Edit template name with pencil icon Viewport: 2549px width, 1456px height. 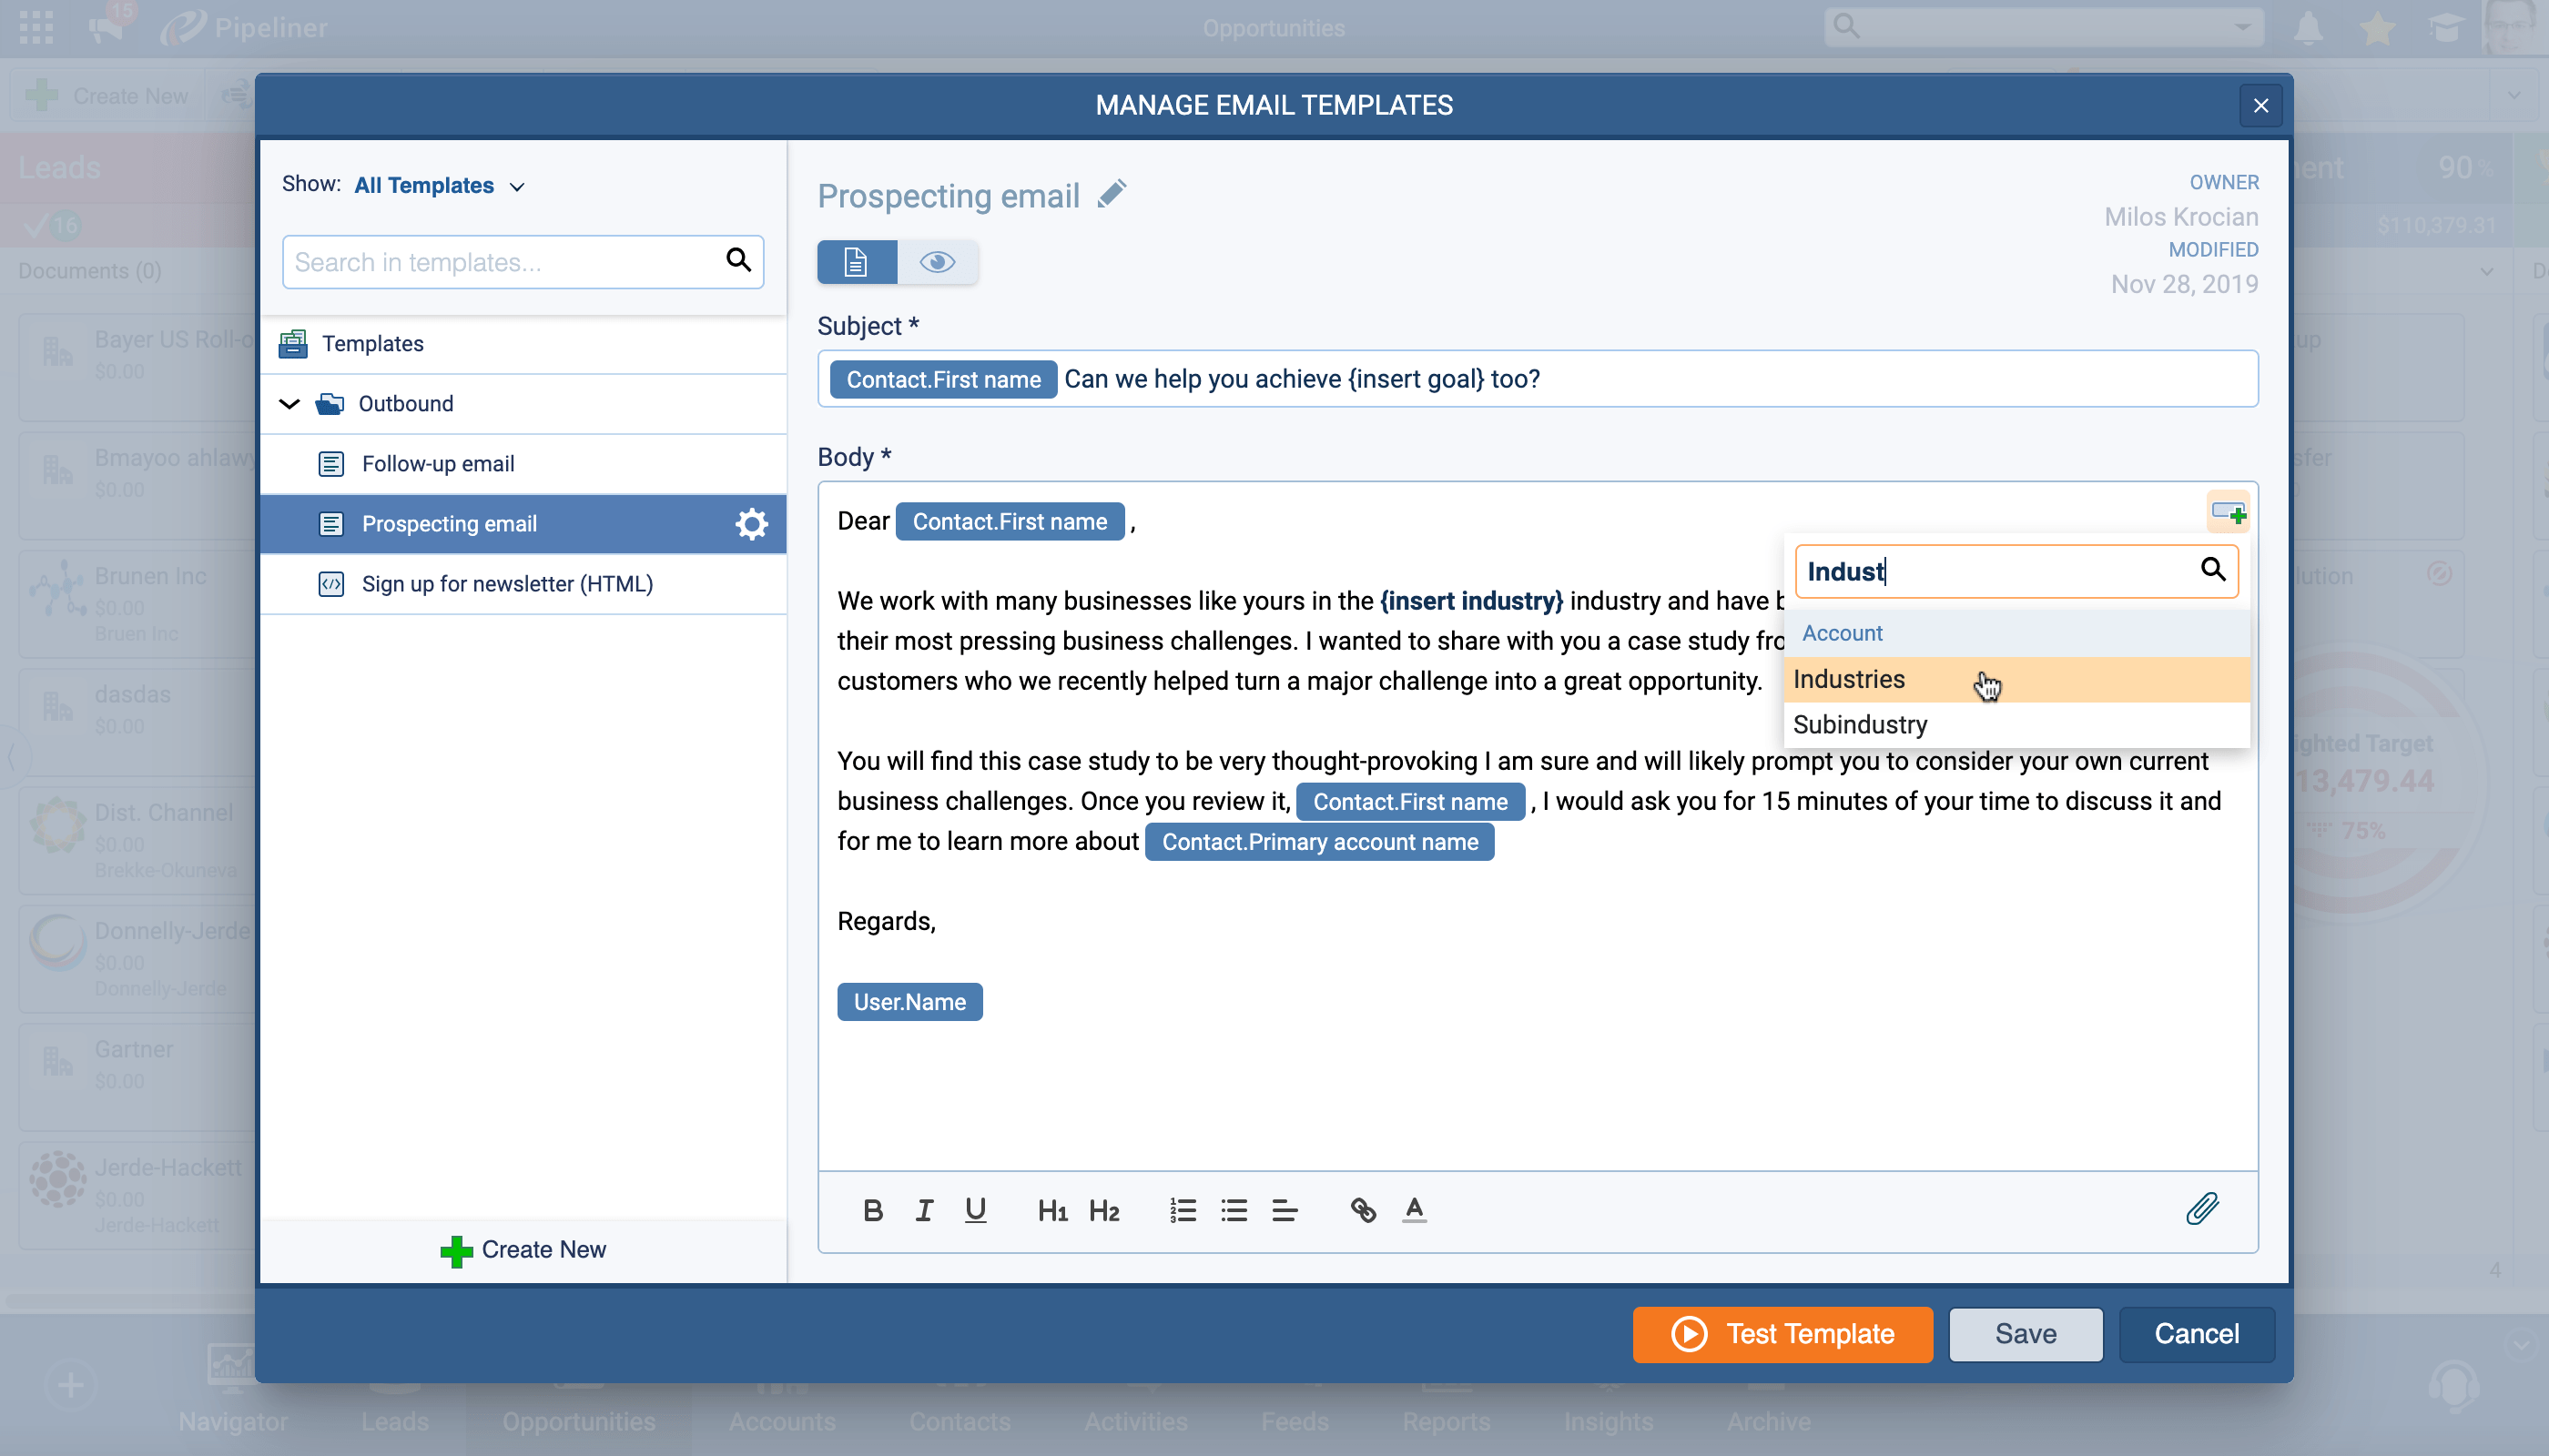(x=1112, y=194)
